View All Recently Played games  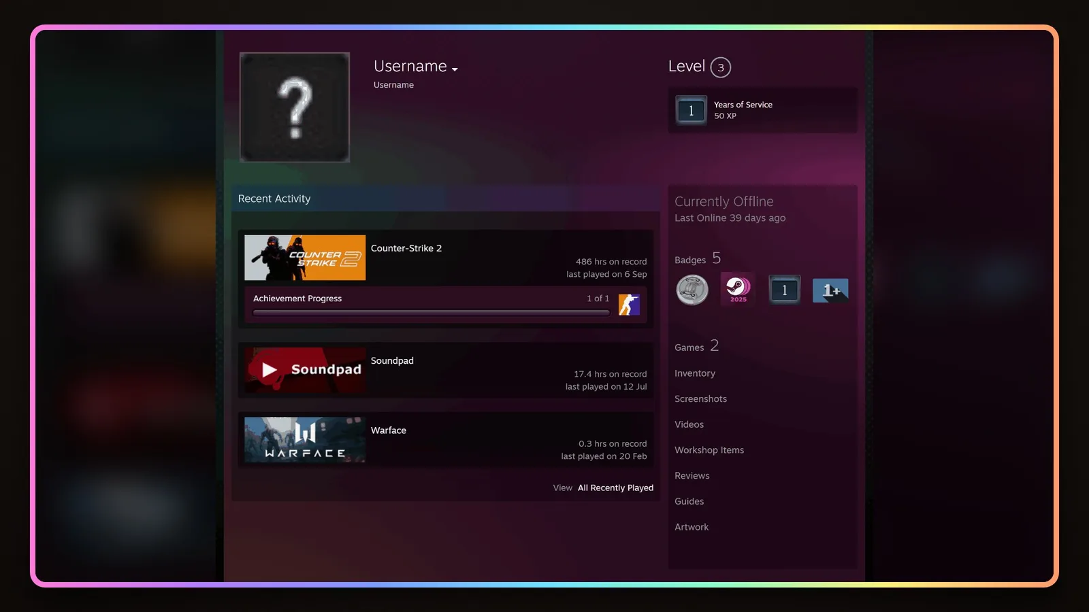[615, 488]
